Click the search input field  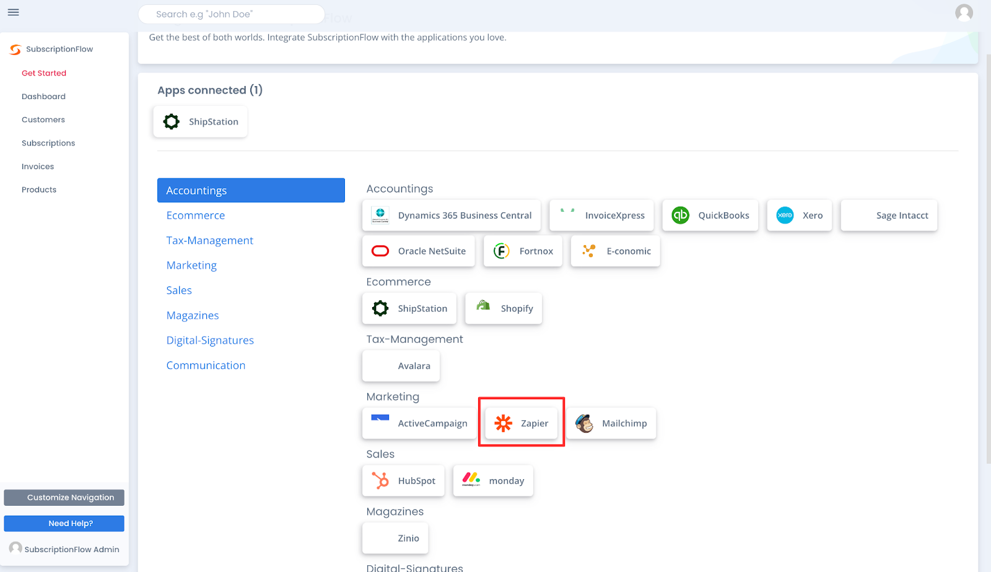[x=232, y=14]
